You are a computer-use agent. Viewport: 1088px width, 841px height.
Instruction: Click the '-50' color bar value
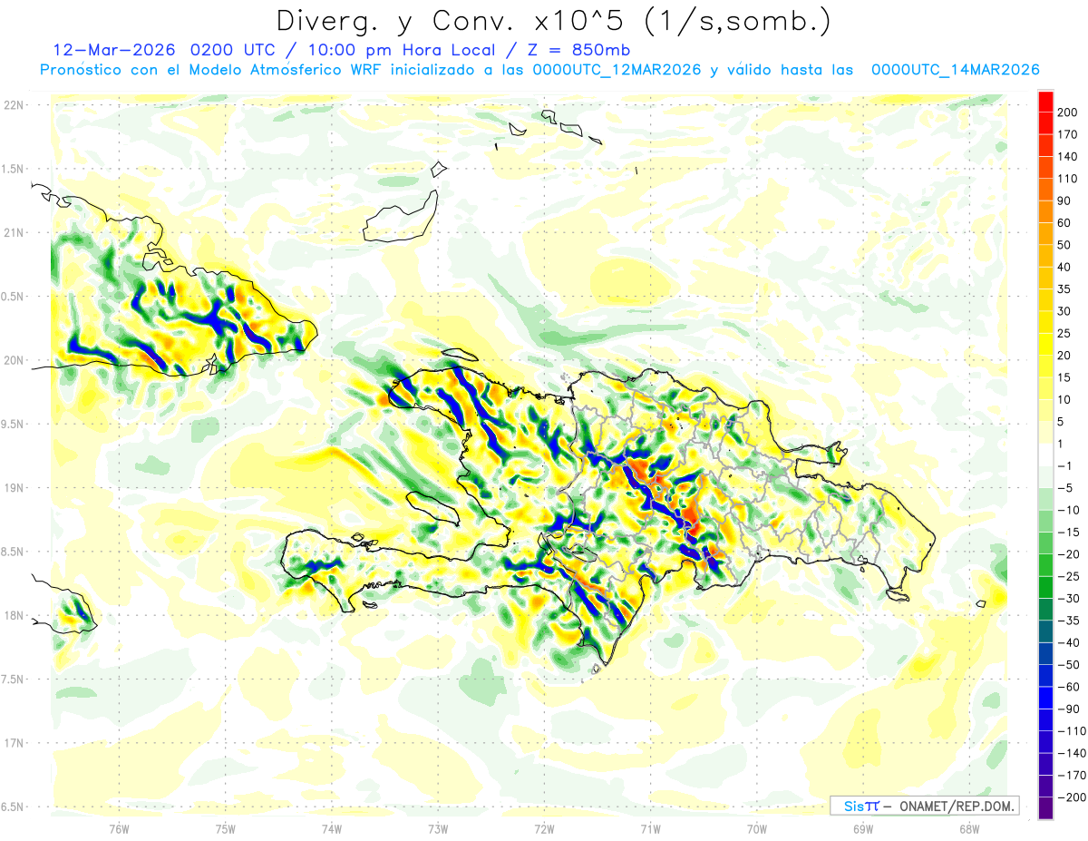[x=1070, y=665]
